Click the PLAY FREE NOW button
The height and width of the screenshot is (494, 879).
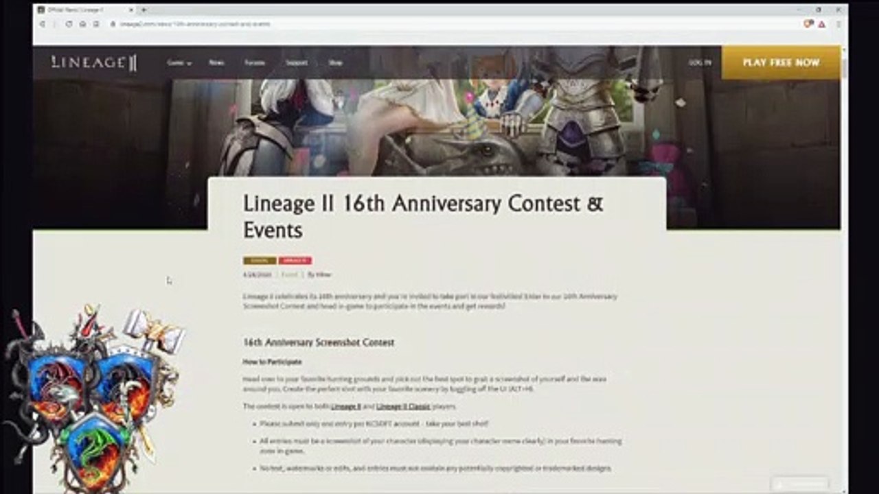click(781, 62)
